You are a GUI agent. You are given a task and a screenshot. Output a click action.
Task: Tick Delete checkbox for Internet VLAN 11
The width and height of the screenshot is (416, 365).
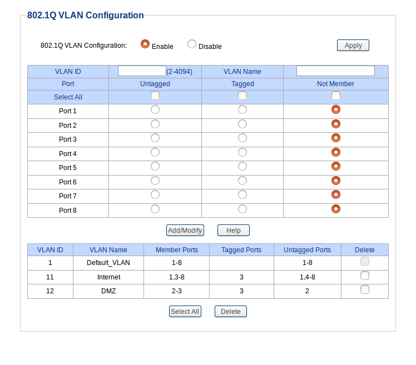(364, 276)
